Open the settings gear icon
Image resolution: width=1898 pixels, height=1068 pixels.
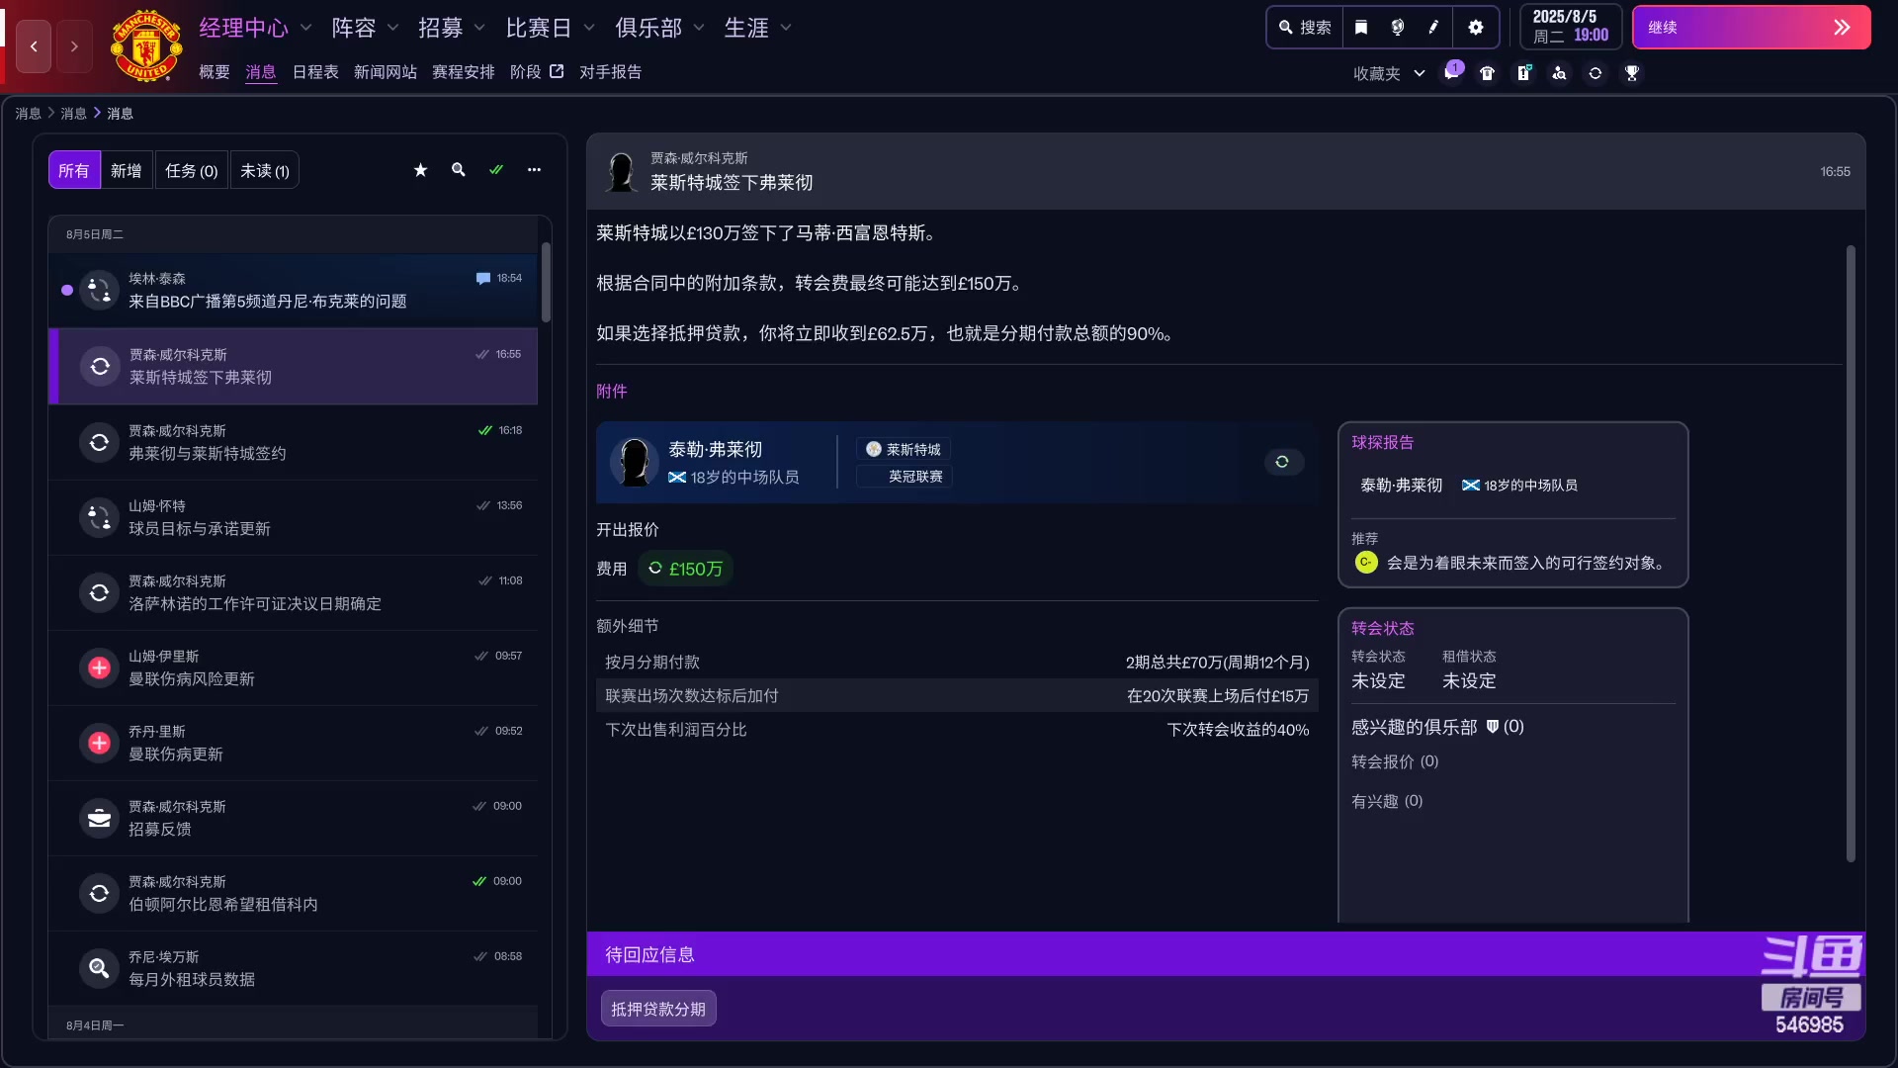[x=1475, y=27]
